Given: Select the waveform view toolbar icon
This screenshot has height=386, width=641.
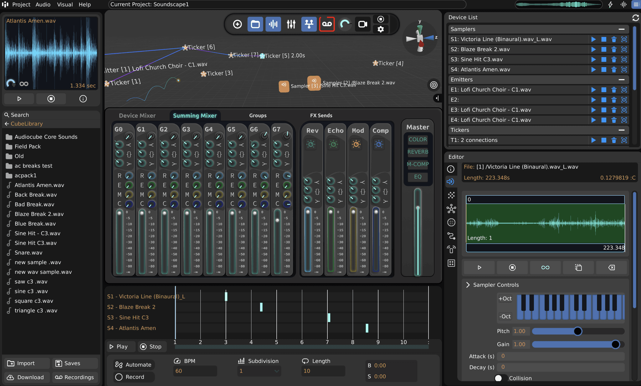Looking at the screenshot, I should coord(273,24).
